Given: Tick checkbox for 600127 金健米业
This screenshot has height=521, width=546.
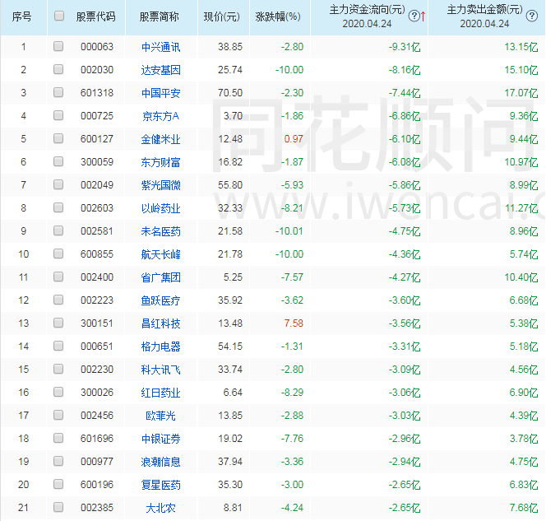Looking at the screenshot, I should (x=58, y=138).
